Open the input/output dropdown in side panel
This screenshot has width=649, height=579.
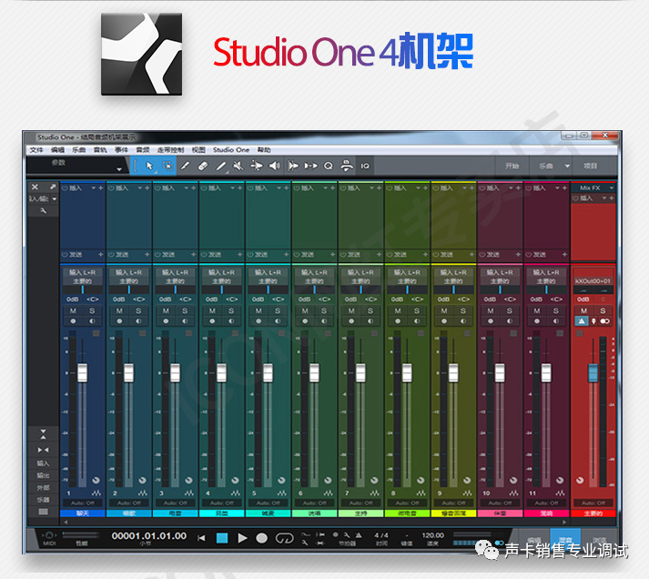coord(55,199)
